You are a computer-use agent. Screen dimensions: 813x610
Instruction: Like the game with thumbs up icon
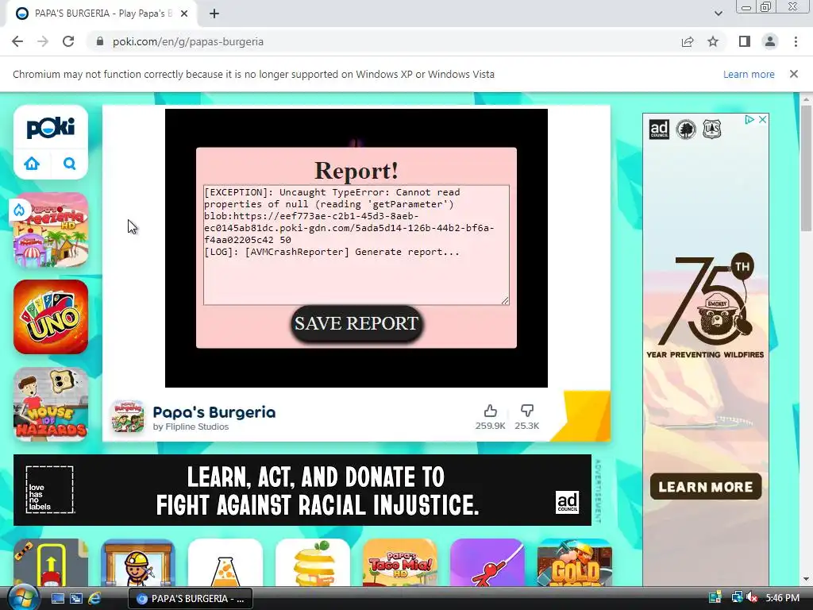coord(490,411)
